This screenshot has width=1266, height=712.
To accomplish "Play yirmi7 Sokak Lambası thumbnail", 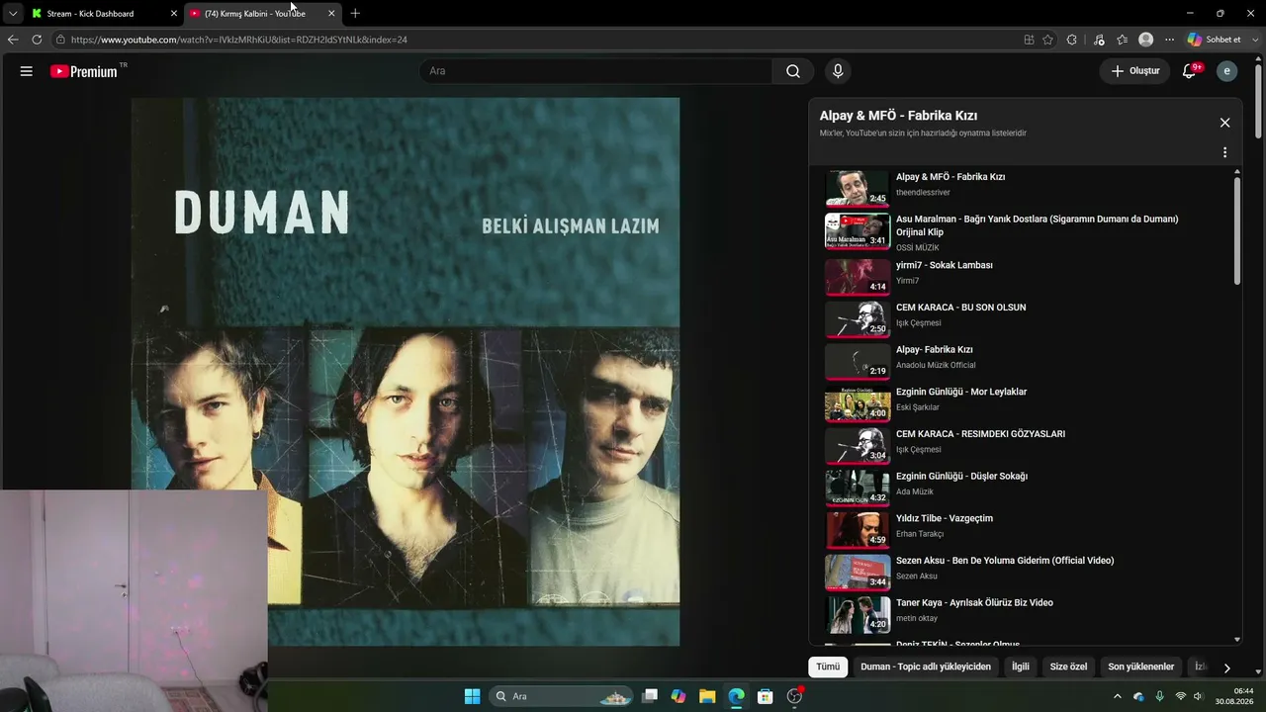I will (858, 276).
